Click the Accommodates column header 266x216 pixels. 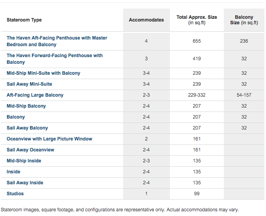click(x=146, y=20)
